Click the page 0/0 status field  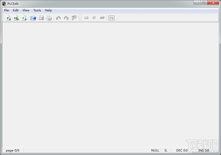(x=13, y=150)
